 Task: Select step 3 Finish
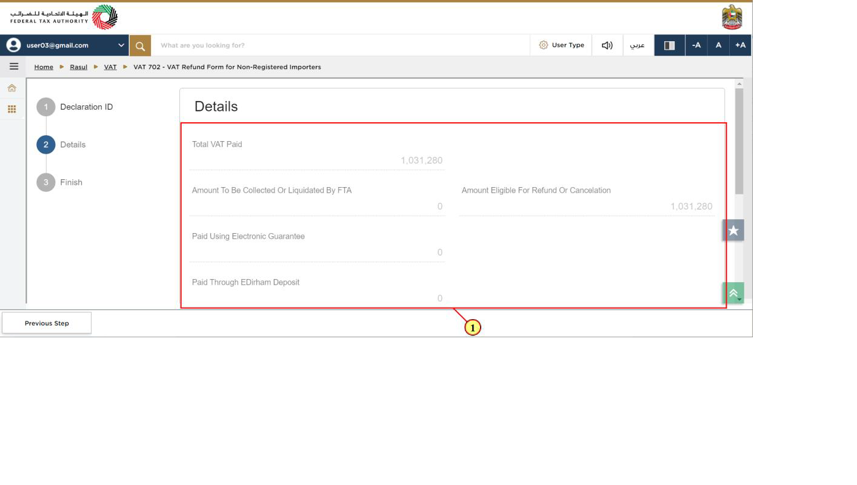(x=59, y=182)
